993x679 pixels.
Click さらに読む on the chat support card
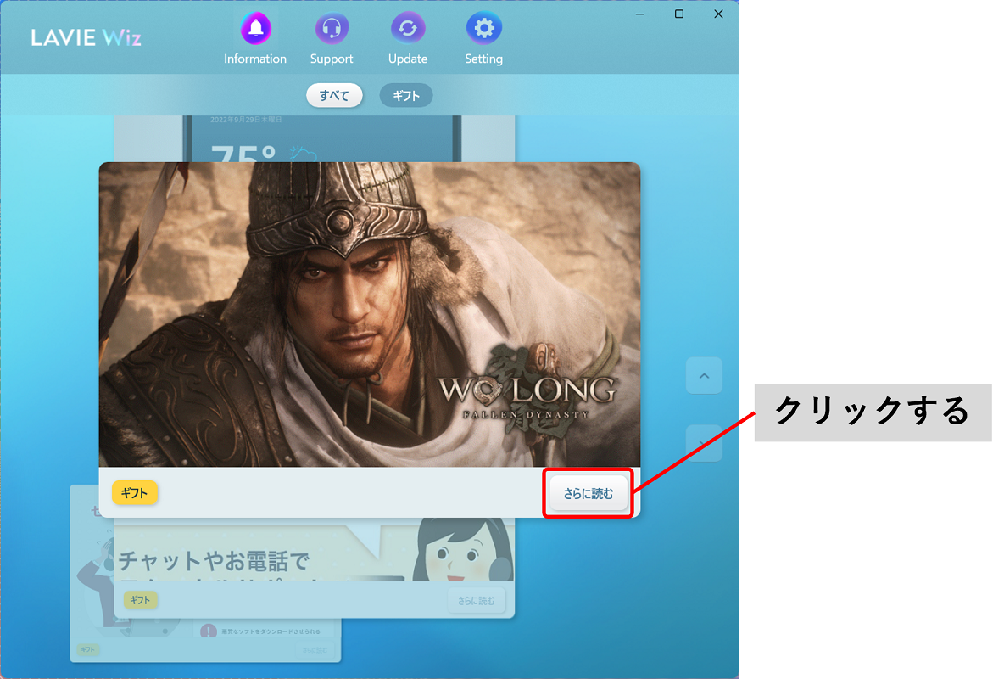(x=477, y=600)
